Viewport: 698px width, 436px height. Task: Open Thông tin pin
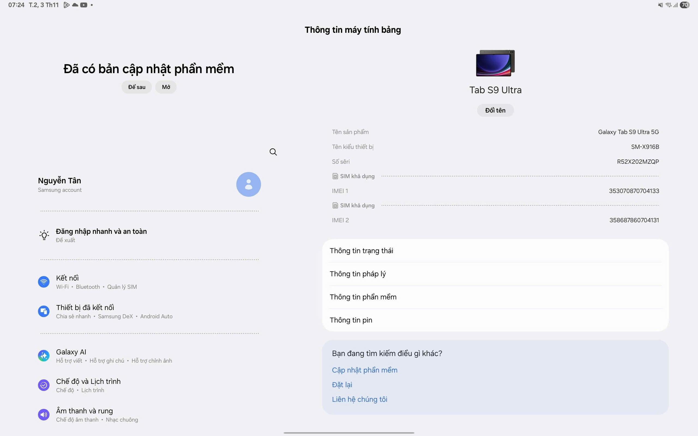[x=351, y=320]
